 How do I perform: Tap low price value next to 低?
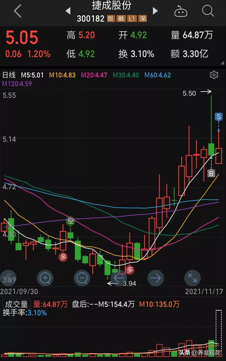click(87, 54)
